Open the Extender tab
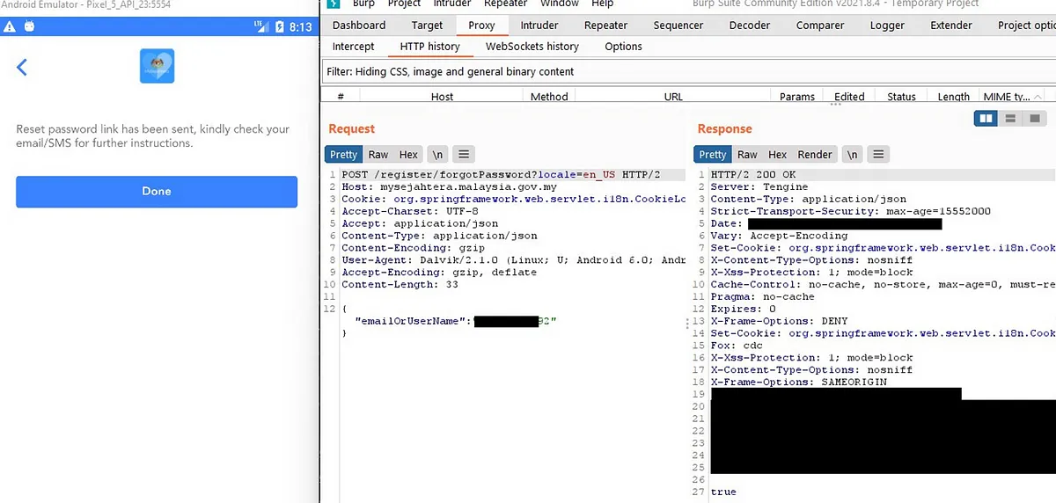The width and height of the screenshot is (1056, 503). tap(951, 26)
